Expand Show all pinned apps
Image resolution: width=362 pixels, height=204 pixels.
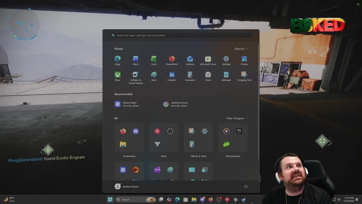pos(241,49)
